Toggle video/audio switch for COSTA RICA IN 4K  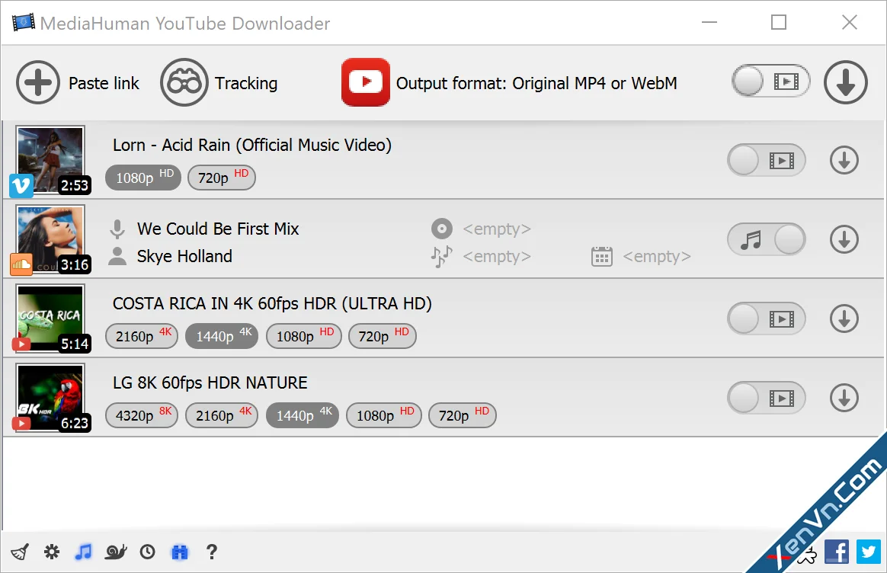pos(767,319)
